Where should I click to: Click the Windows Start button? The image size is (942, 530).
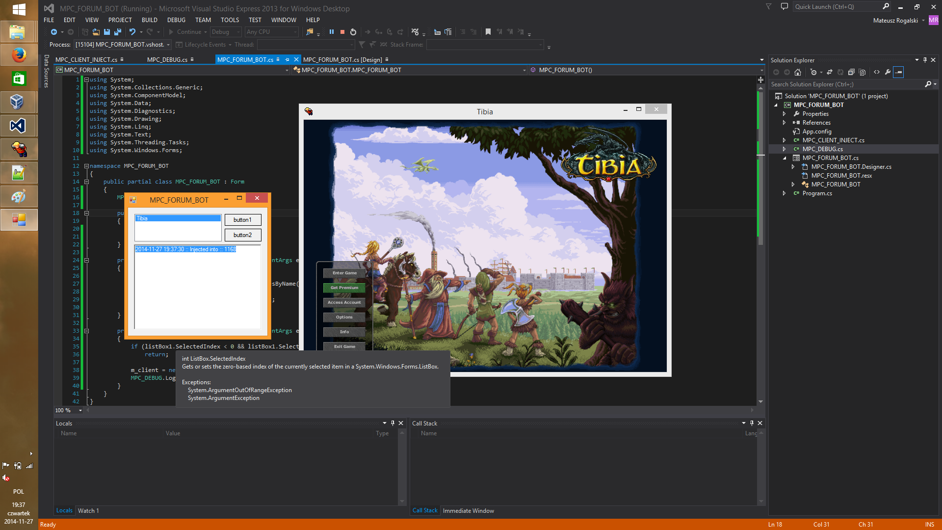(19, 9)
